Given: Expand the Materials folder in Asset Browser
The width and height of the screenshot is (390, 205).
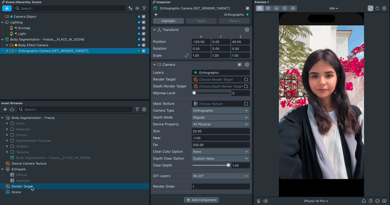Looking at the screenshot, I should click(x=7, y=129).
